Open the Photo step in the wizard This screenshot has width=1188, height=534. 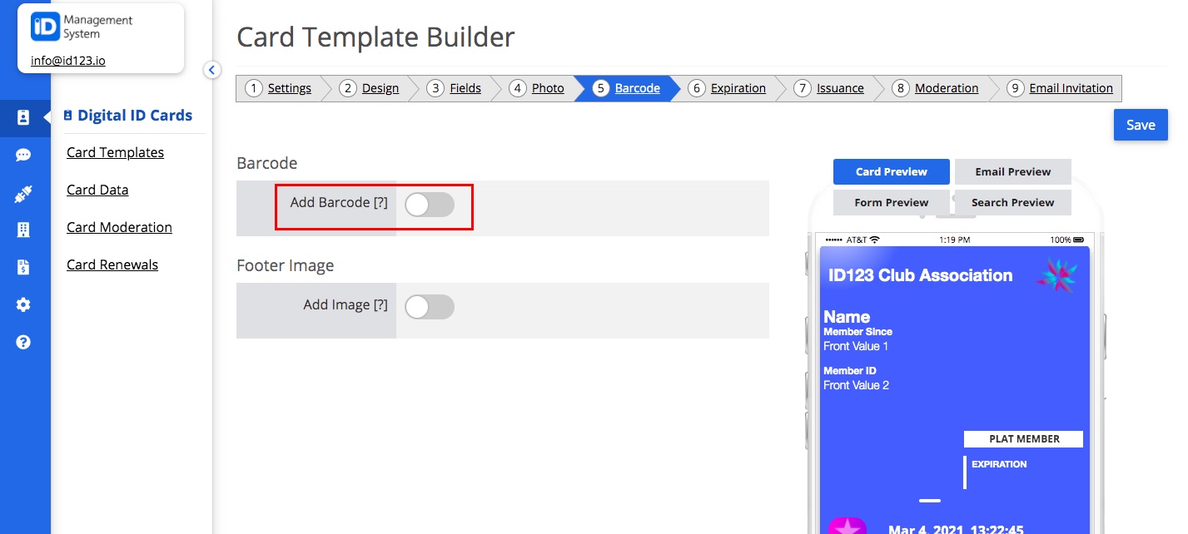tap(547, 88)
